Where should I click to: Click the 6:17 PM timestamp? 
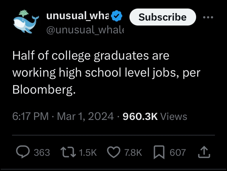tap(30, 116)
